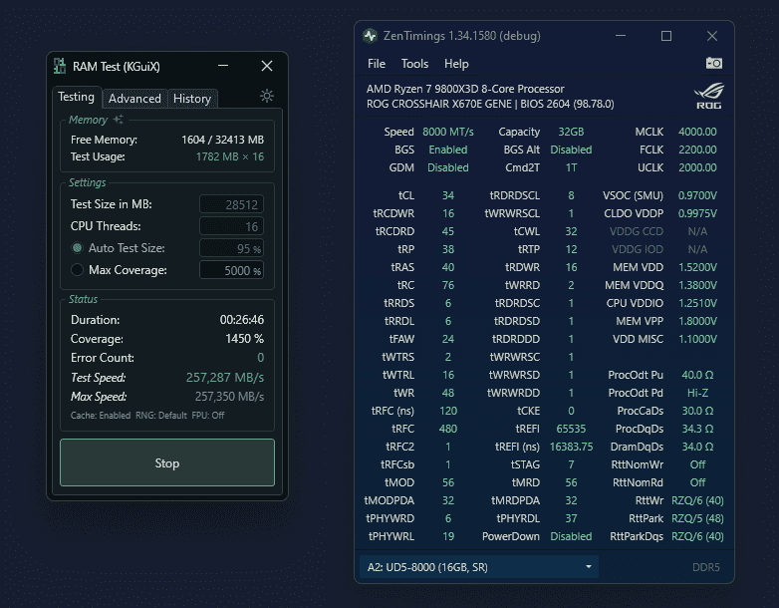This screenshot has height=608, width=779.
Task: Click the tRCDRD value 45
Action: coord(448,231)
